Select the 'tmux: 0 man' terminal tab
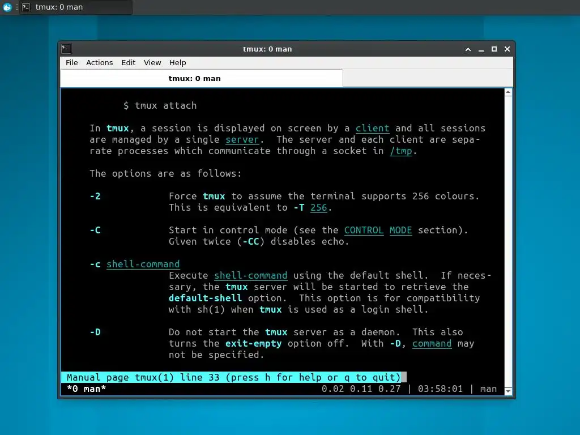The image size is (580, 435). pos(202,78)
